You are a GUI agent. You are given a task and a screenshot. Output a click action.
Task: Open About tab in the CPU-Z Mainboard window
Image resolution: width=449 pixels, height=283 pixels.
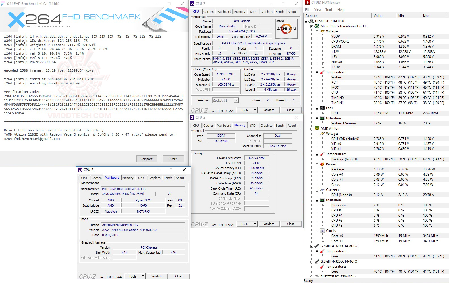click(180, 178)
